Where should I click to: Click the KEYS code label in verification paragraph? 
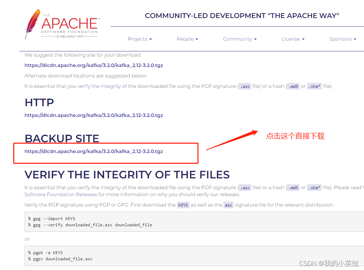click(183, 205)
